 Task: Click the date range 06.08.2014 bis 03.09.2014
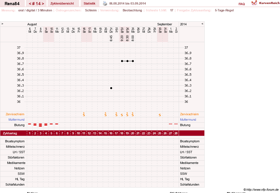point(128,3)
